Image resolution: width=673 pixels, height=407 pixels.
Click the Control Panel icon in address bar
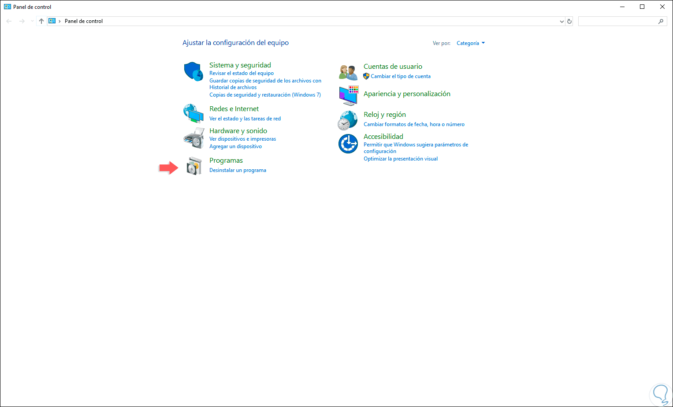click(52, 21)
